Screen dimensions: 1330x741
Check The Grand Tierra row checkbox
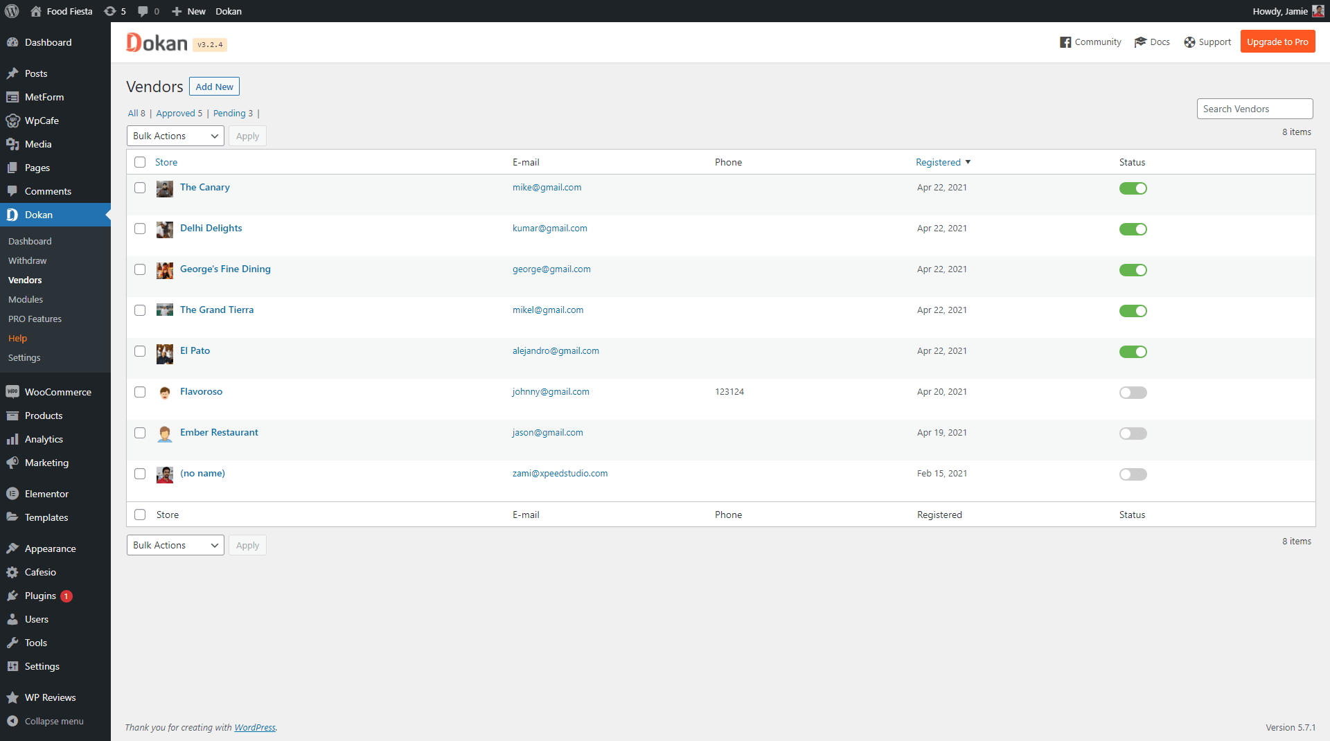pos(140,310)
